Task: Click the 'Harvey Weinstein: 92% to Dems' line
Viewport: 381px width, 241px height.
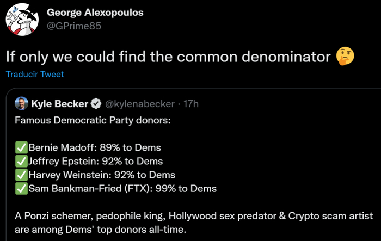Action: point(101,175)
